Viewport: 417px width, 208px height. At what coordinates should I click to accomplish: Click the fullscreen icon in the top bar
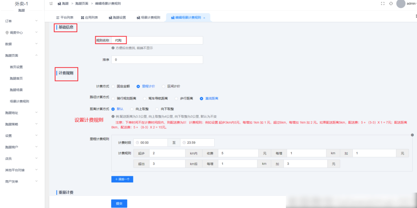382,3
